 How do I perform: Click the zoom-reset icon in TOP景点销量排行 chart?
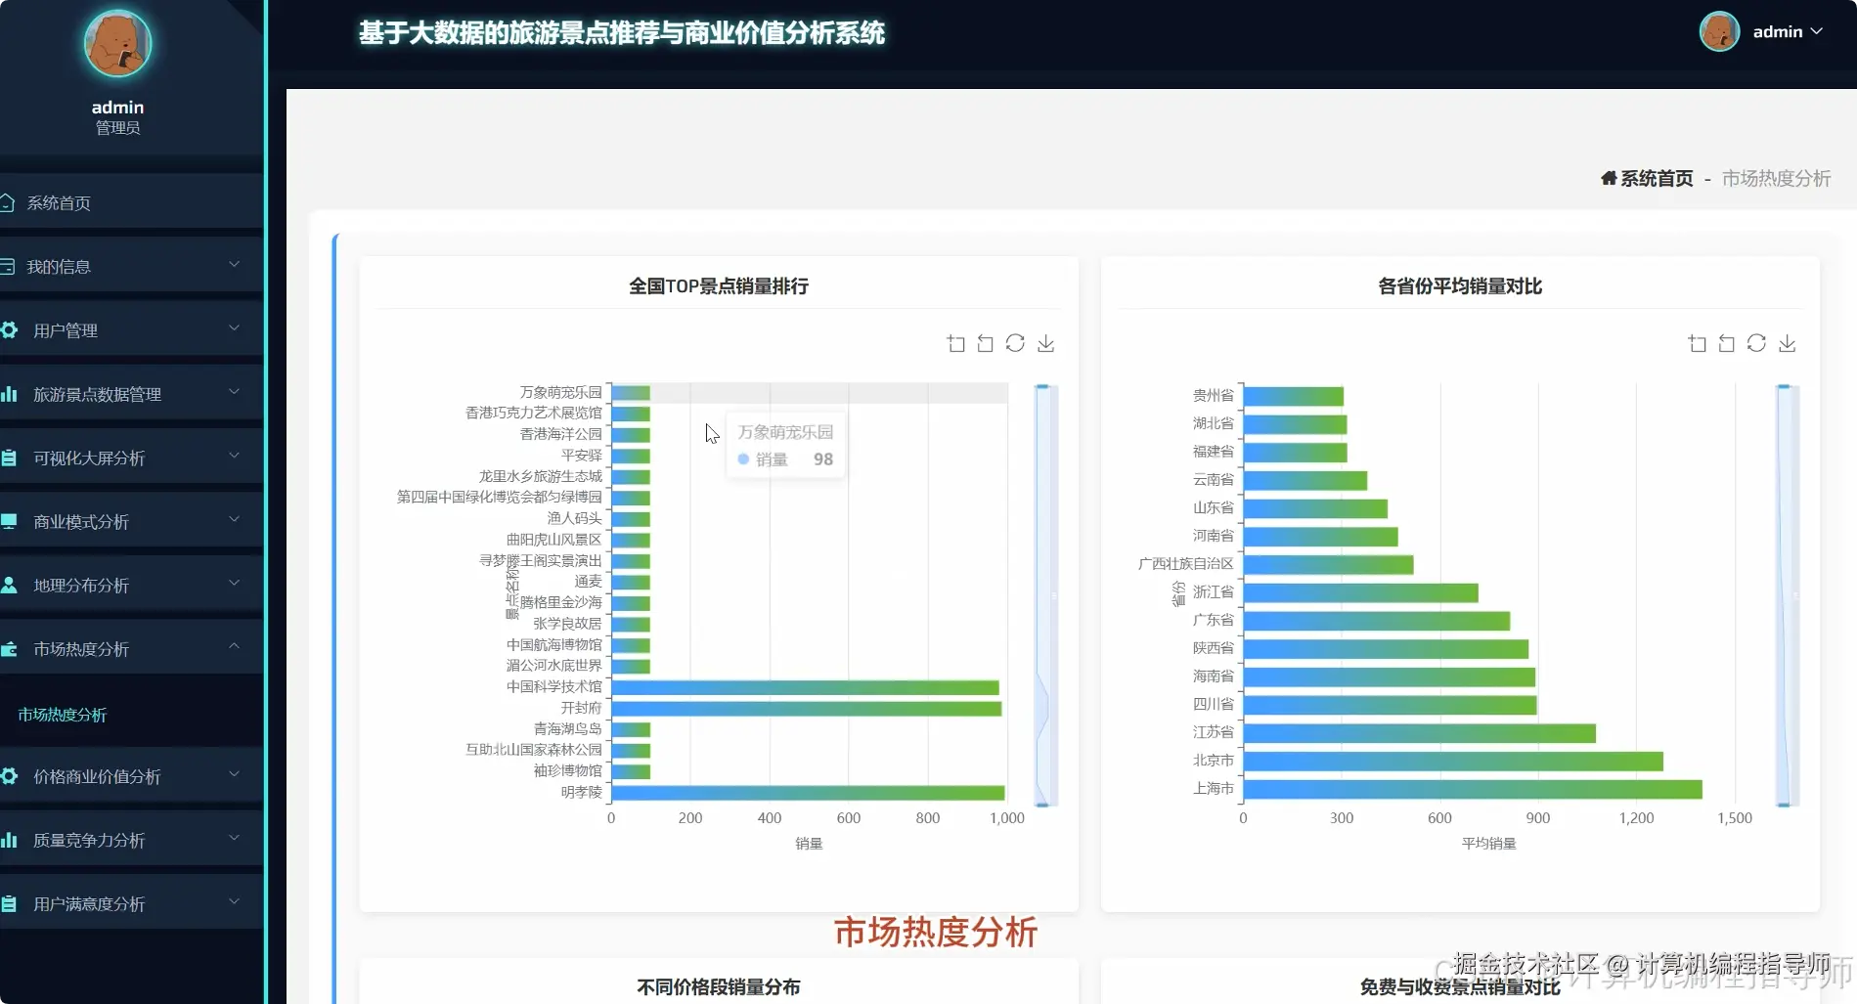(986, 343)
